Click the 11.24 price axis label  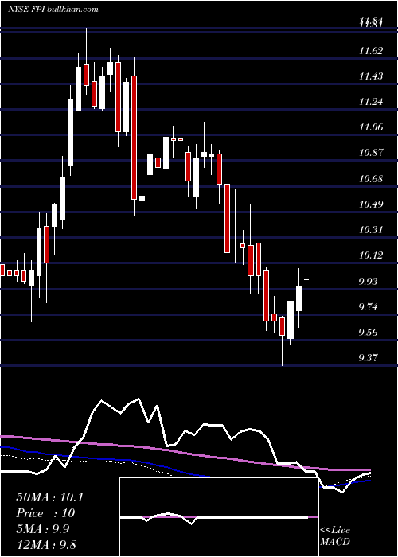(x=371, y=102)
